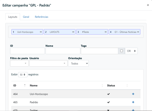Open the Usuário dropdown
152x111 pixels.
tap(48, 63)
